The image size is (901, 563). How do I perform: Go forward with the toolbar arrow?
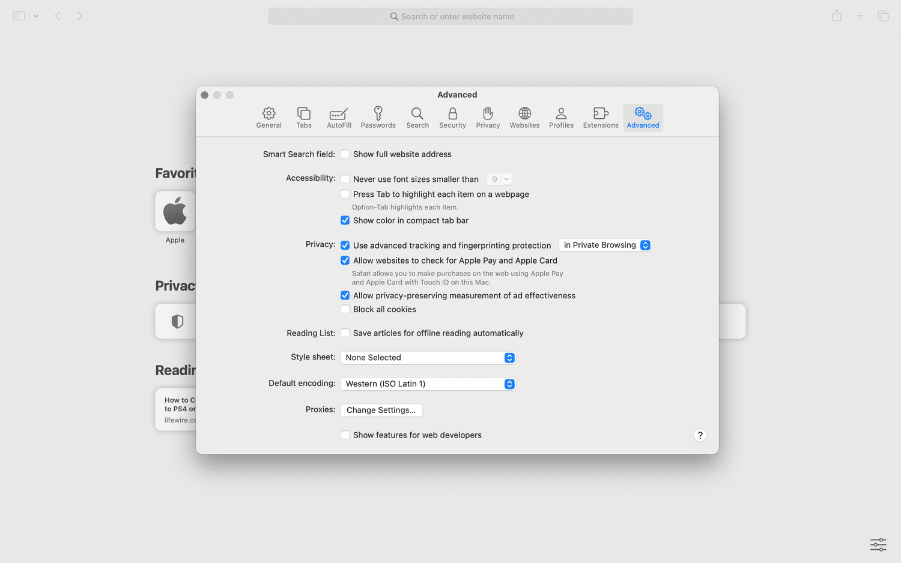(x=79, y=16)
